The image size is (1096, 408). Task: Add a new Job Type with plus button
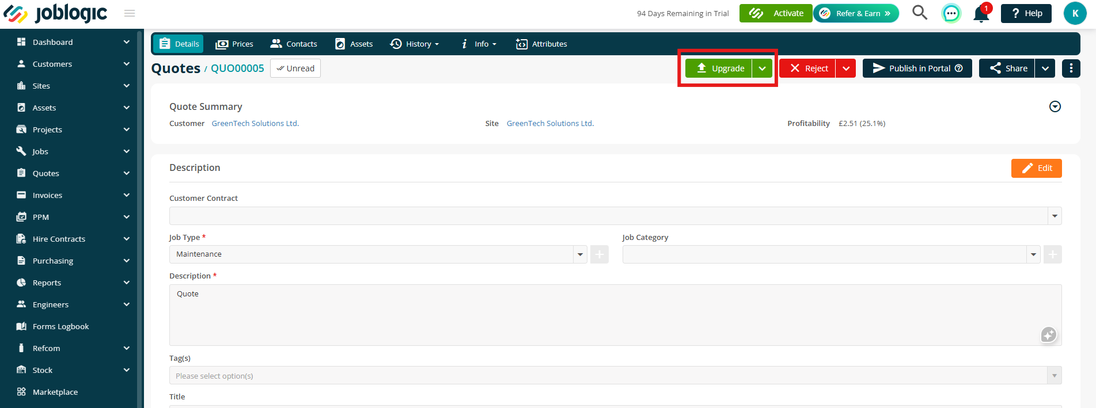[x=599, y=254]
